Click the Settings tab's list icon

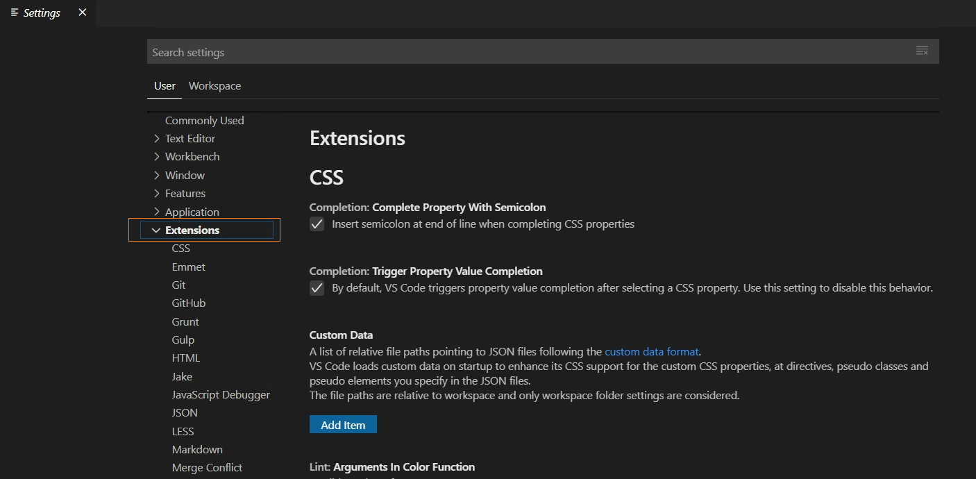pos(15,12)
